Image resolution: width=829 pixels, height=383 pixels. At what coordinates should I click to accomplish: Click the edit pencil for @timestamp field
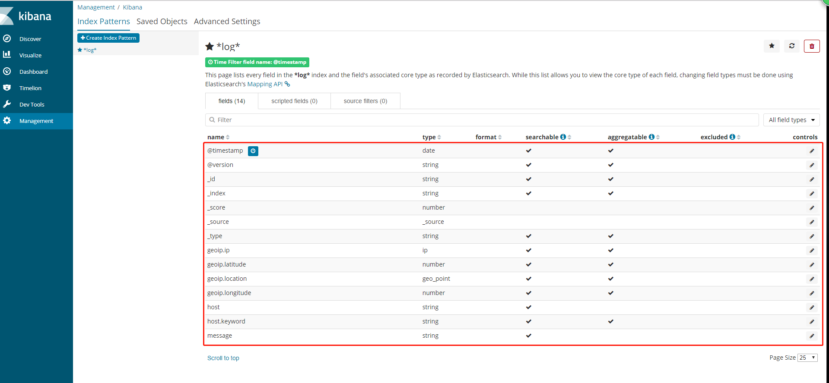(812, 151)
